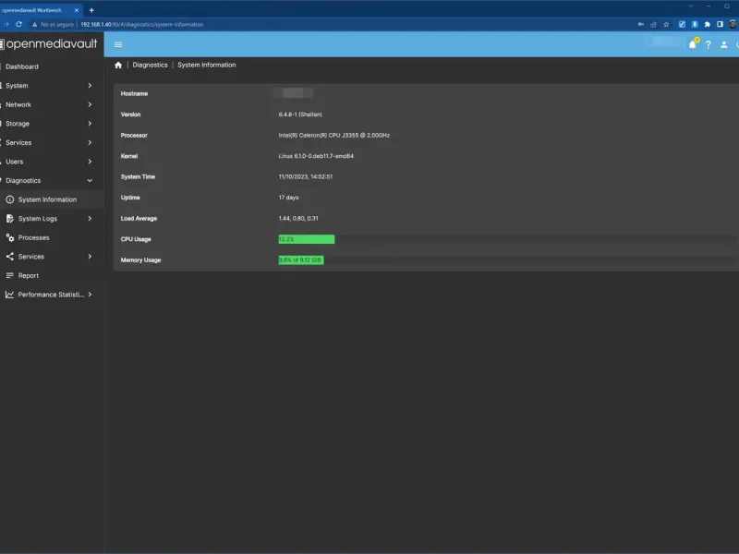Bookmark this page with the star

point(666,25)
